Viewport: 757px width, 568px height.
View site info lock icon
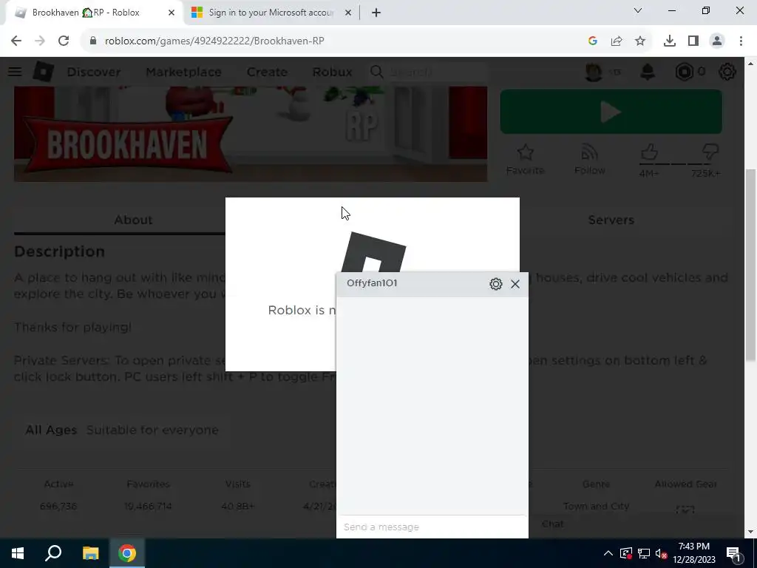pos(93,41)
